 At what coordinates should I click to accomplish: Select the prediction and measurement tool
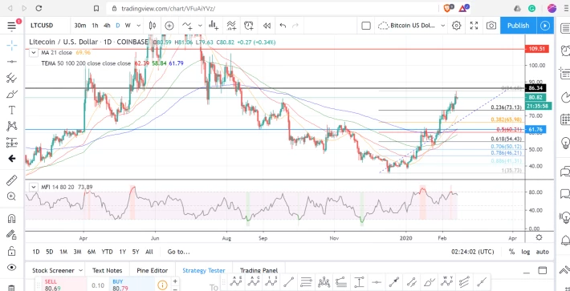point(11,142)
